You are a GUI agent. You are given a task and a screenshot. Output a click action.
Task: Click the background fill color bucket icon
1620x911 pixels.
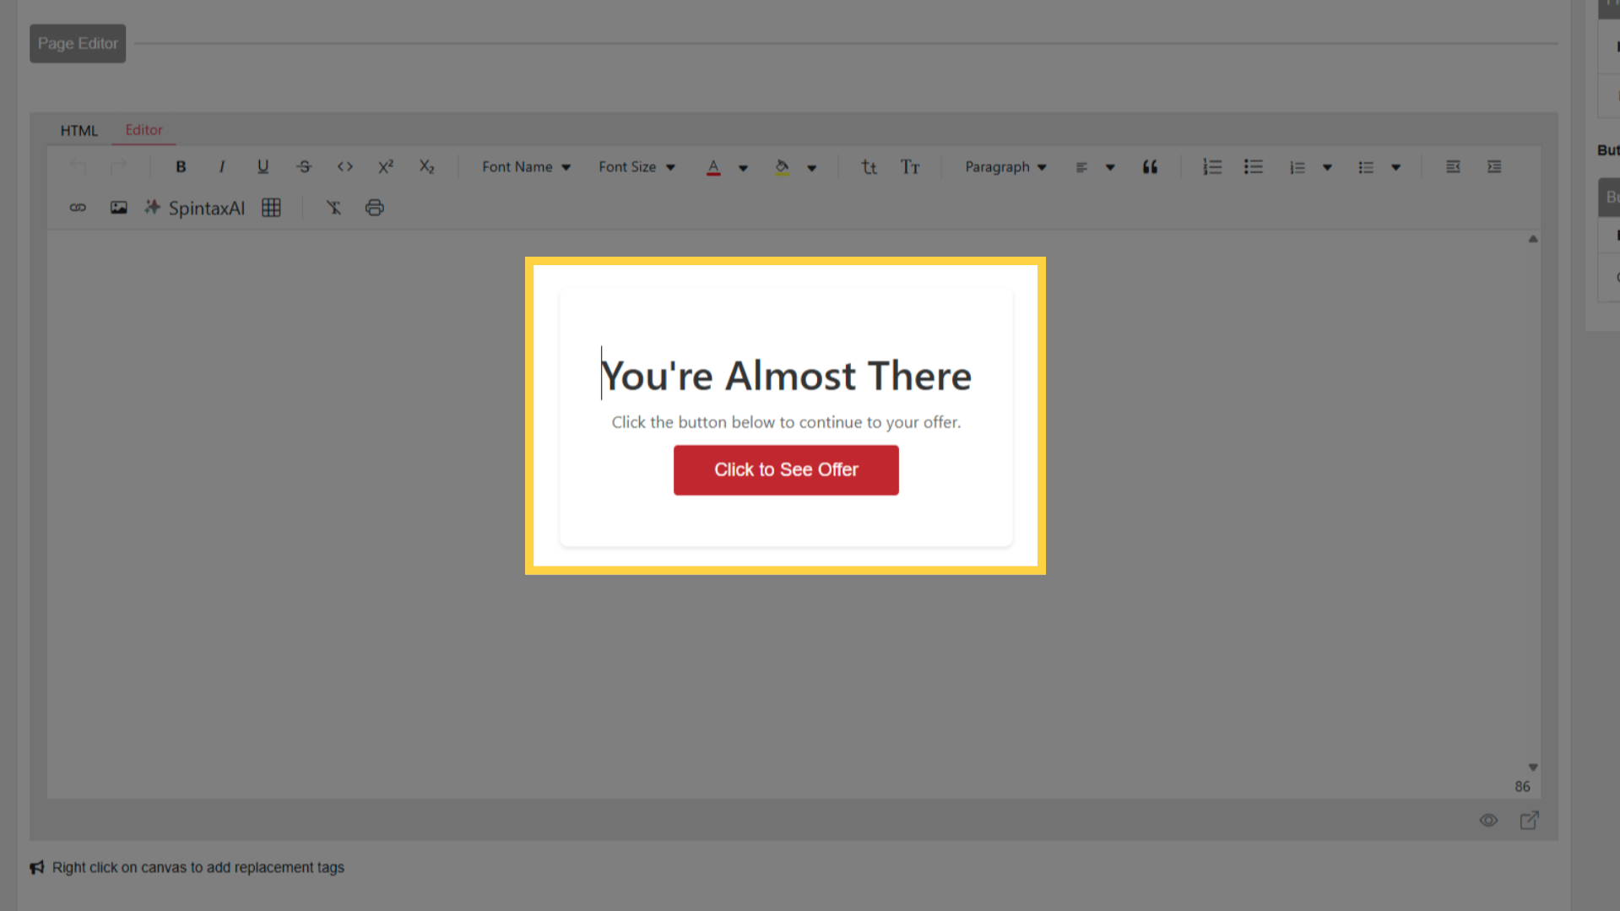[x=783, y=167]
